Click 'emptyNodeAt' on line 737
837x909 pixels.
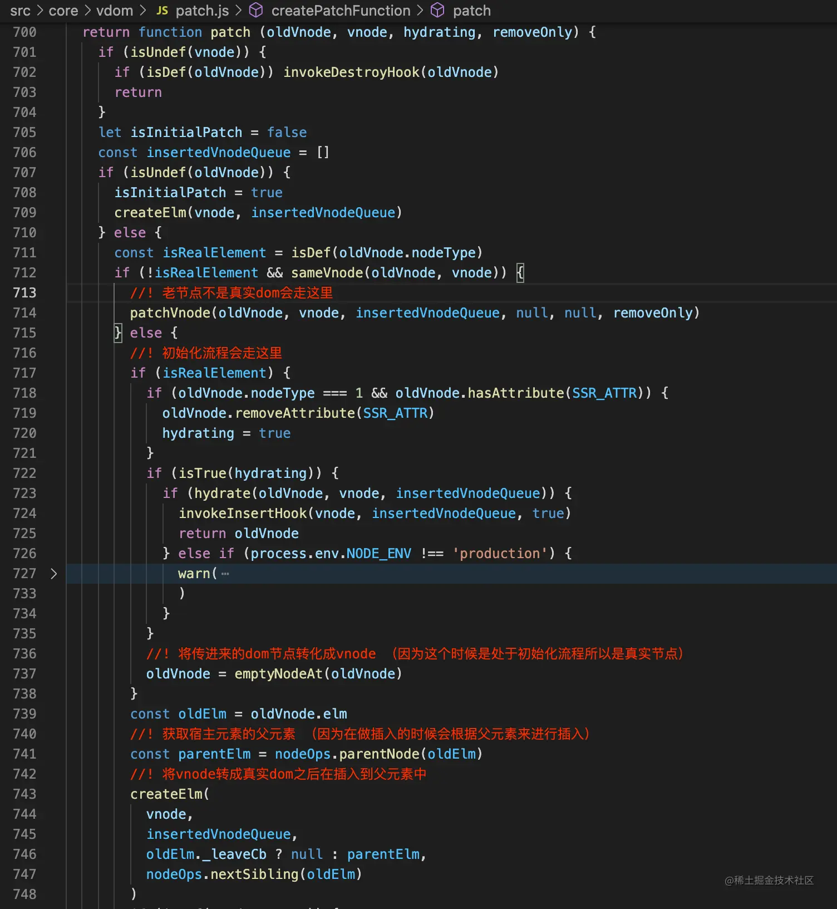pyautogui.click(x=278, y=674)
